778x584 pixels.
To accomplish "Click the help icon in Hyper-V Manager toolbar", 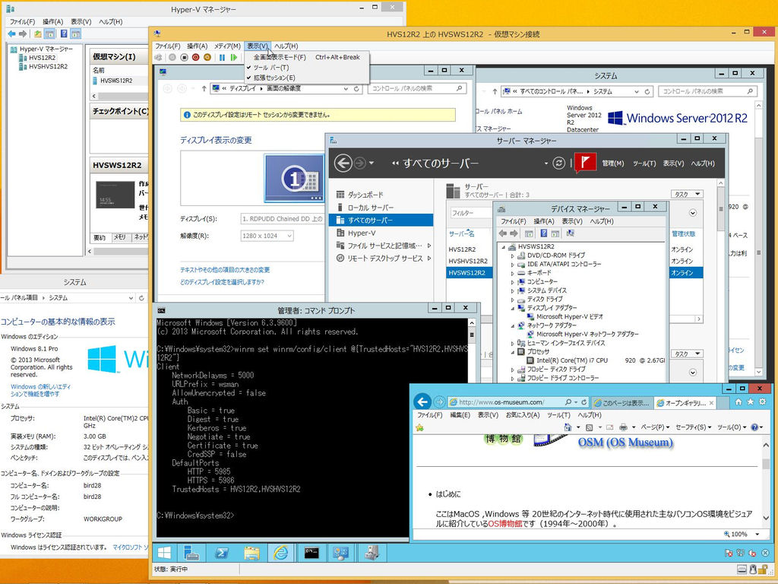I will pos(64,33).
